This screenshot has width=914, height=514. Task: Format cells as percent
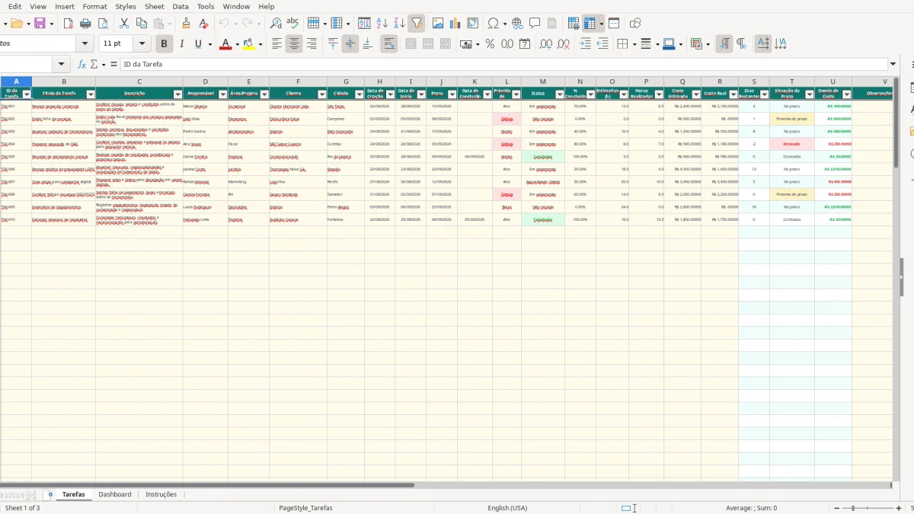(490, 44)
